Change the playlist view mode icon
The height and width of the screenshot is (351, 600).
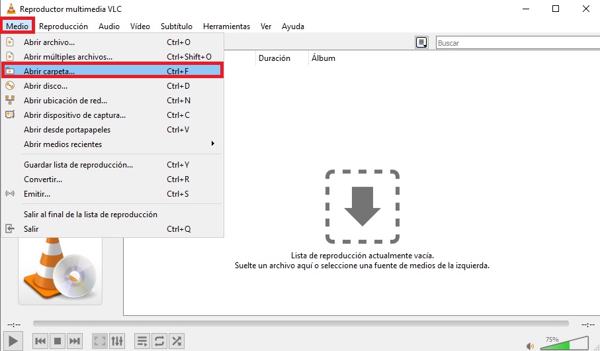coord(421,42)
